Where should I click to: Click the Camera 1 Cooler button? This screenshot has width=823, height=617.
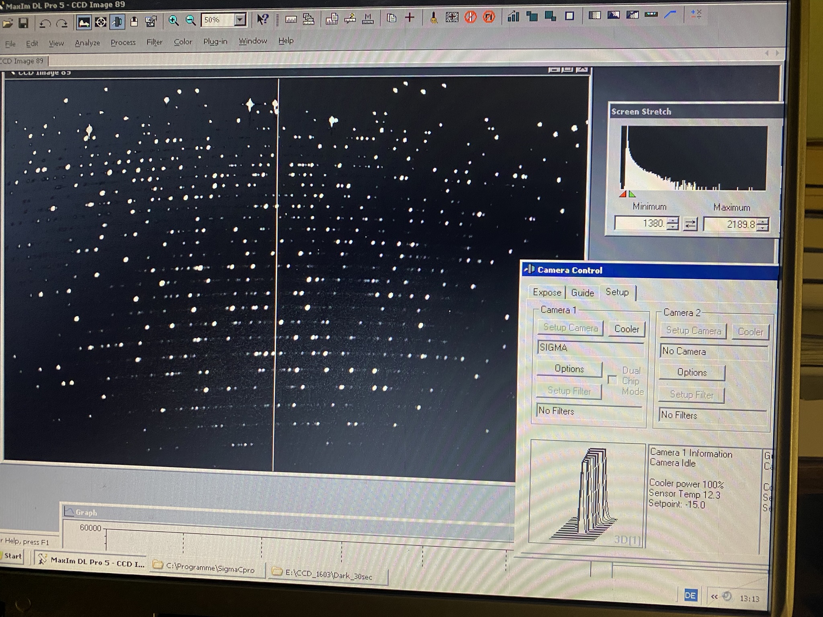click(x=626, y=329)
